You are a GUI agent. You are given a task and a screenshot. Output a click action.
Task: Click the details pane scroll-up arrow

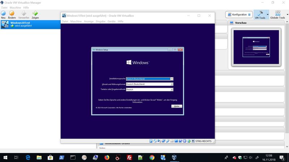[287, 22]
